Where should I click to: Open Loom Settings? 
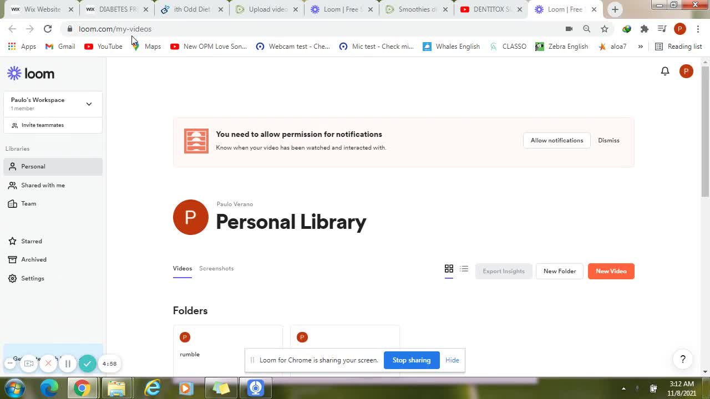53,278
